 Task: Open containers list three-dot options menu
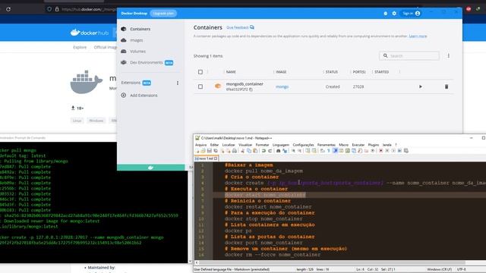coord(449,55)
